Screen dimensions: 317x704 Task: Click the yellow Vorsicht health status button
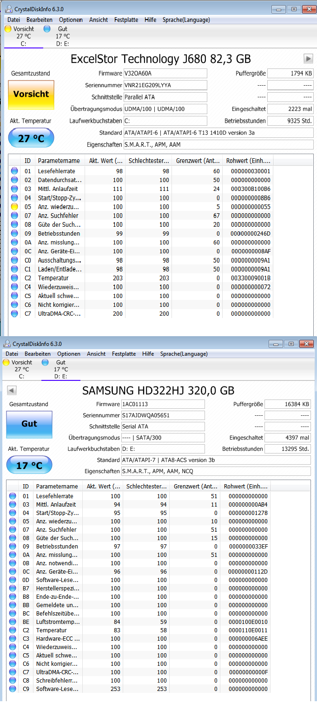(x=31, y=95)
